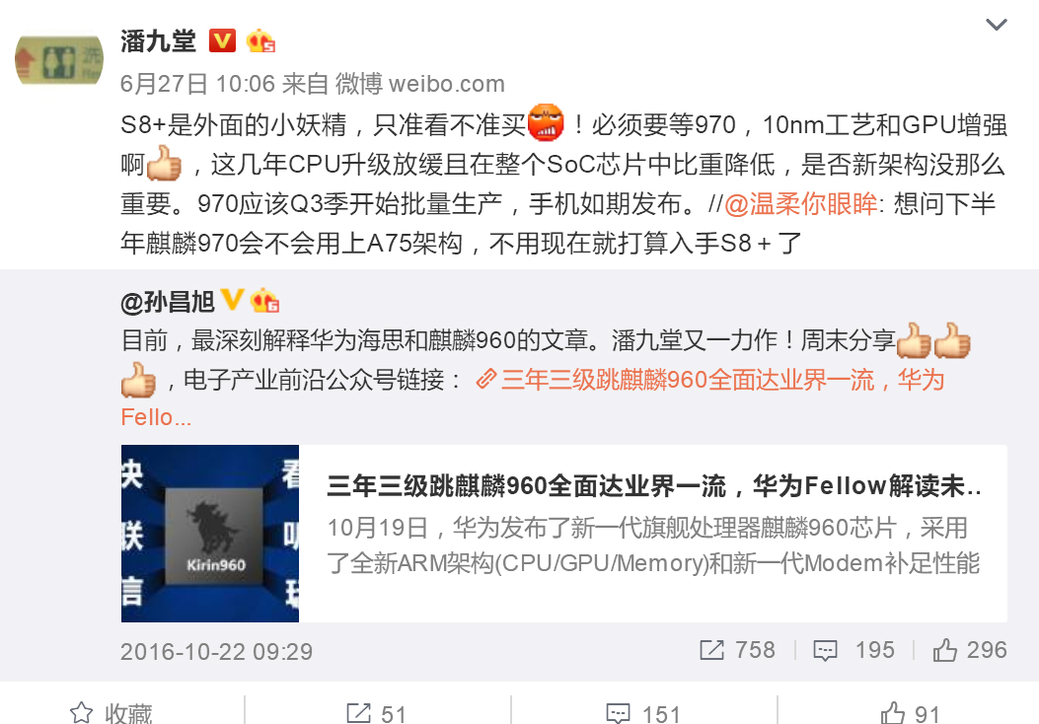1039x724 pixels.
Task: Open the 潘九堂 username link
Action: [x=159, y=41]
